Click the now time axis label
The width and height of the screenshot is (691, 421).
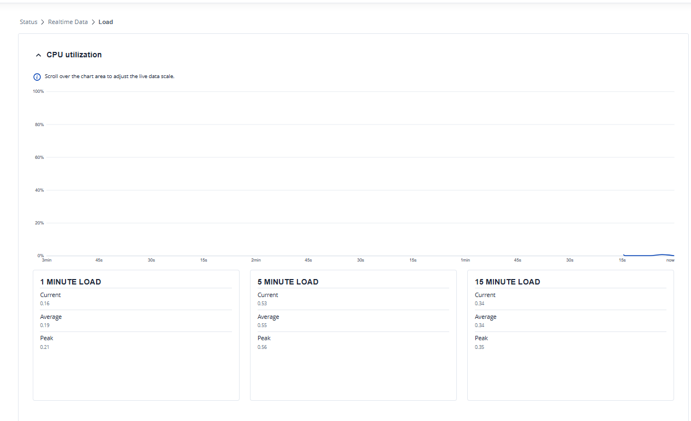coord(670,260)
